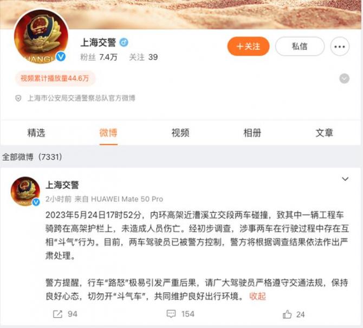Open the 粉丝 7.4万 followers list
363x328 pixels.
[x=99, y=57]
